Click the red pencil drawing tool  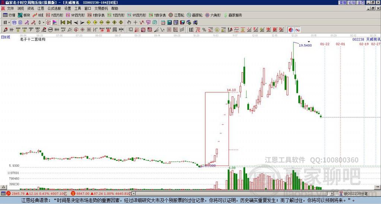(x=5, y=30)
